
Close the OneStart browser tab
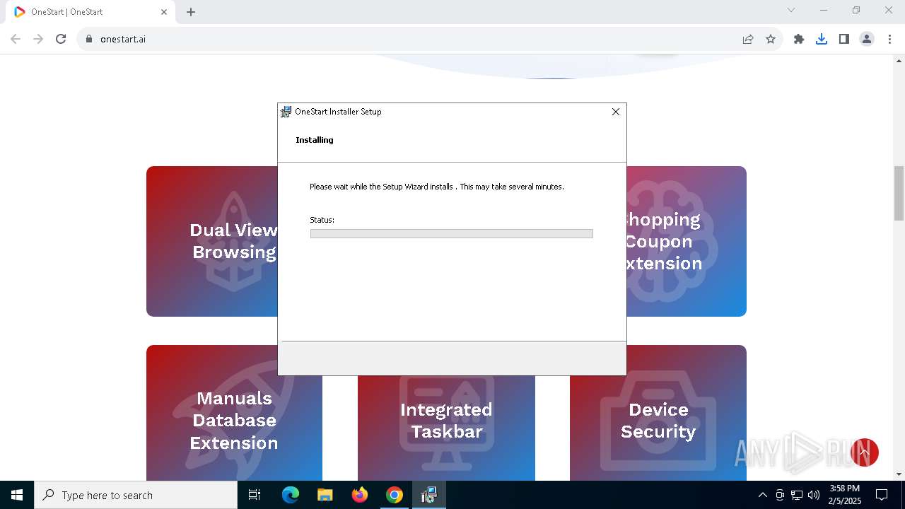point(164,12)
